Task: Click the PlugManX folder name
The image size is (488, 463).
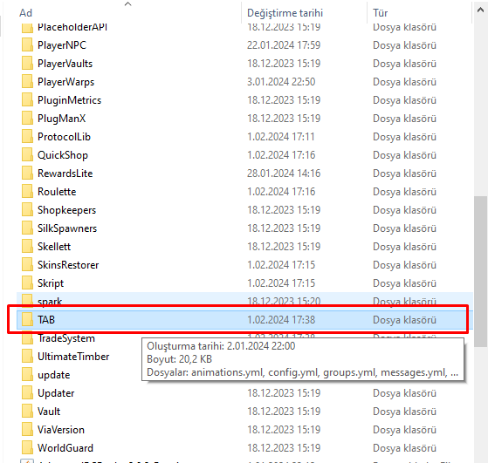Action: 62,119
